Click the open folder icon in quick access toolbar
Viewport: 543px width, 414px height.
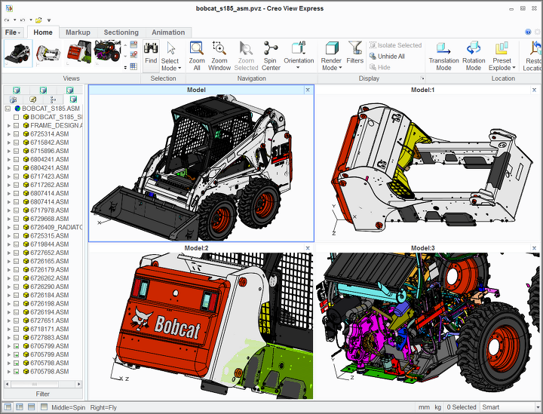tap(38, 20)
